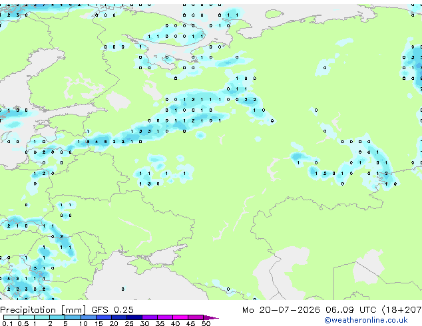The image size is (422, 326).
Task: Pick the 40–45 mm legend swatch
Action: tap(180, 317)
